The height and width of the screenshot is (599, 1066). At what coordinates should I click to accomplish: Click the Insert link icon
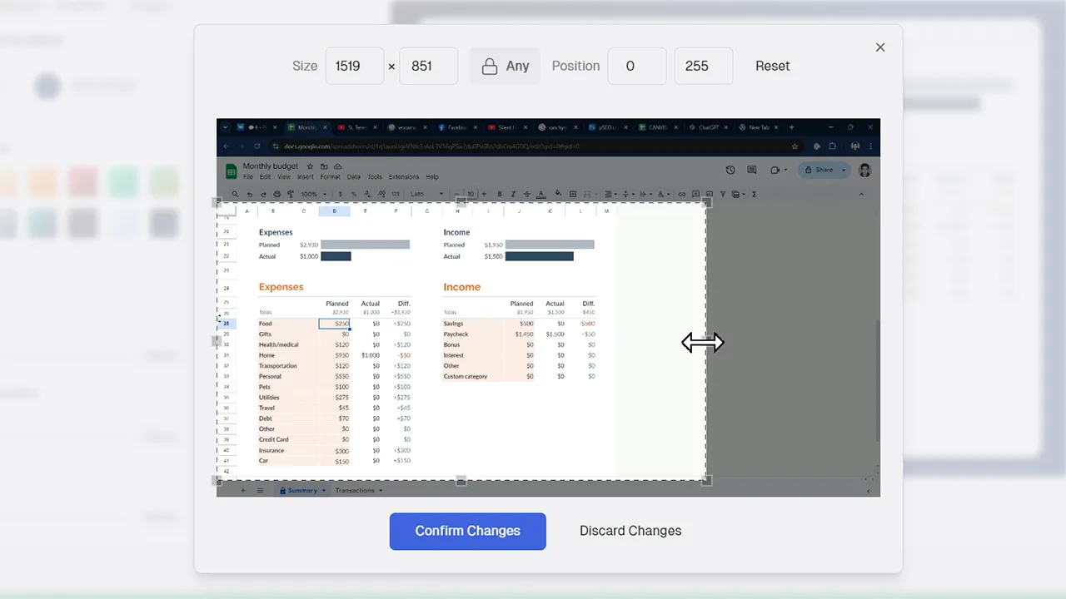[x=681, y=194]
